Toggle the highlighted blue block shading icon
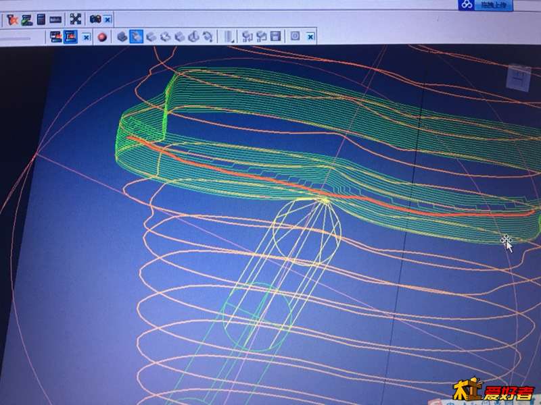The width and height of the screenshot is (541, 405). pyautogui.click(x=137, y=36)
